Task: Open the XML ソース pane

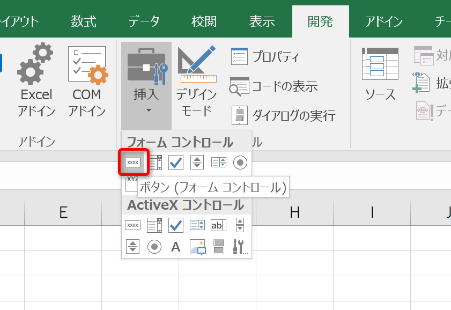Action: 380,75
